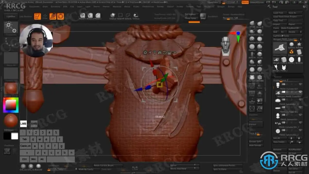Choose the ZModeler brush cube
The image size is (309, 174).
pyautogui.click(x=260, y=77)
